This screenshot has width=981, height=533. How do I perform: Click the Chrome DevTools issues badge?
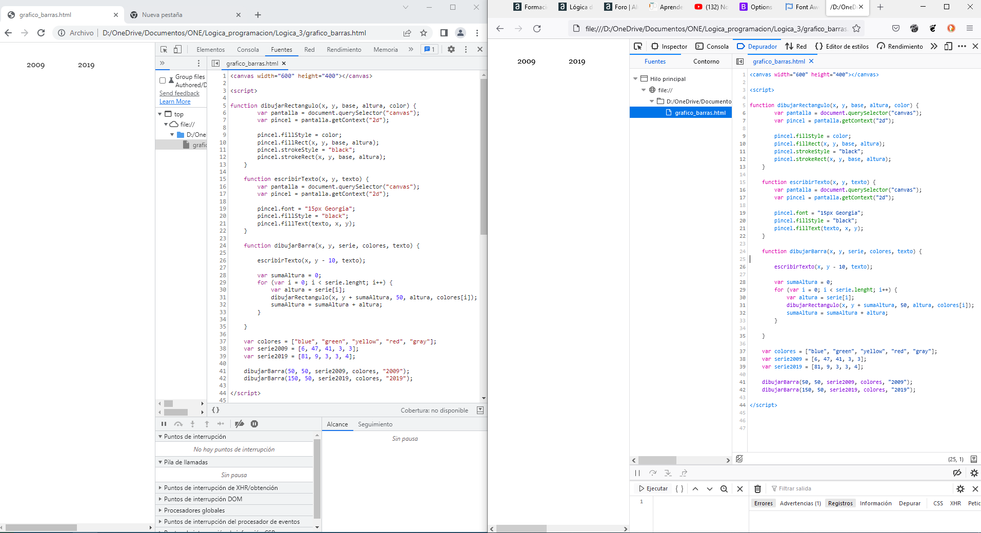tap(429, 50)
